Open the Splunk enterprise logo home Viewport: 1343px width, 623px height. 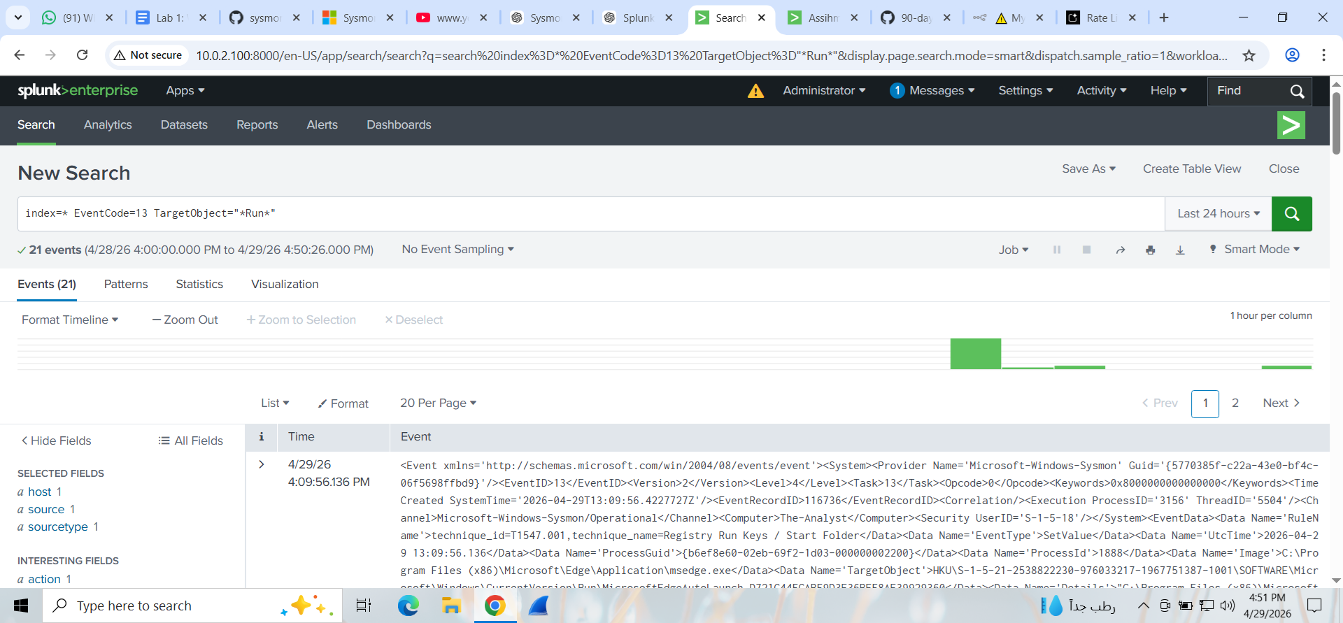point(78,90)
